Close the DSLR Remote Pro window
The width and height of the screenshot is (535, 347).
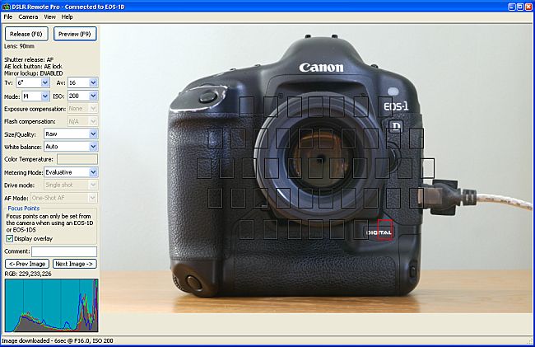[x=528, y=7]
